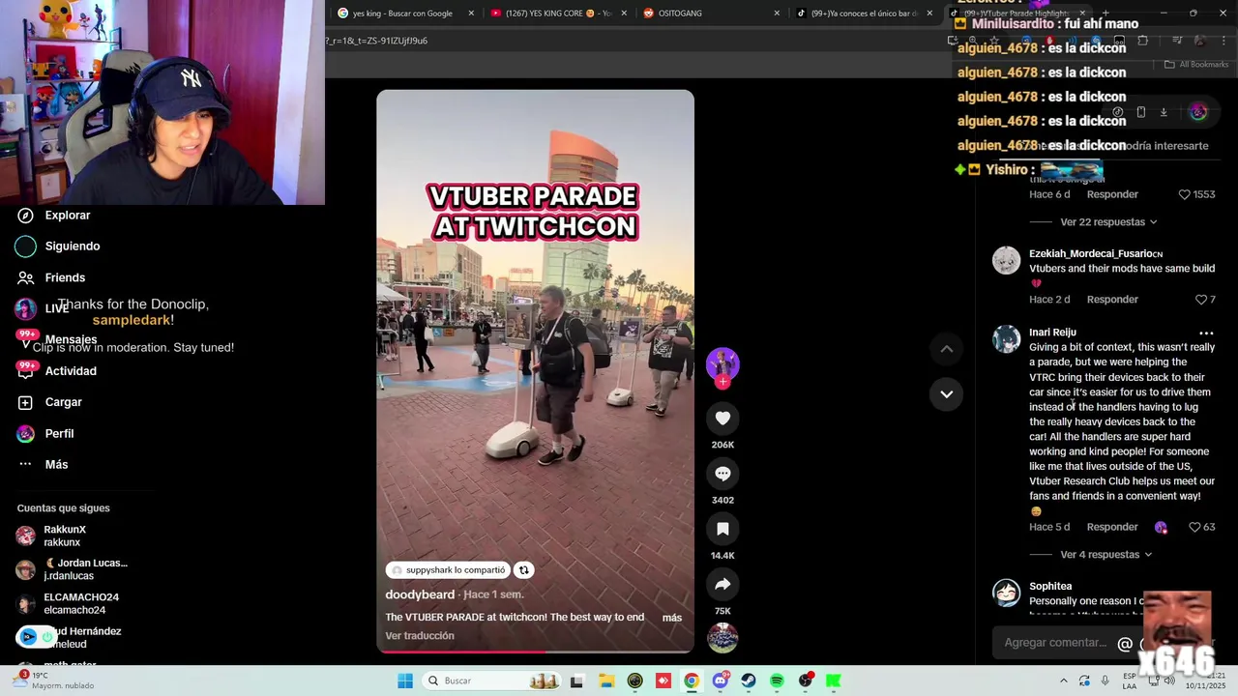Switch to the 'yes king - Buscar con Google' tab
The height and width of the screenshot is (696, 1238).
point(404,14)
